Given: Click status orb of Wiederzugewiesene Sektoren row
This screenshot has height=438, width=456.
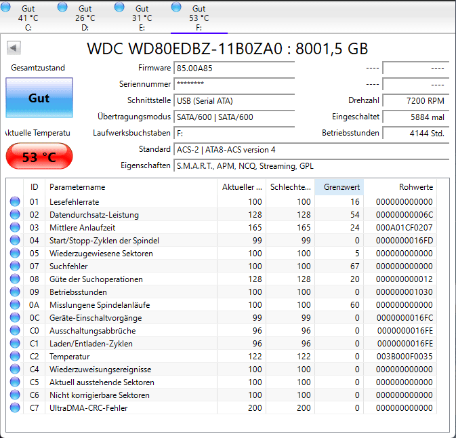Looking at the screenshot, I should pos(15,253).
